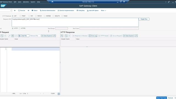Click into the Request URI text field

(75, 22)
